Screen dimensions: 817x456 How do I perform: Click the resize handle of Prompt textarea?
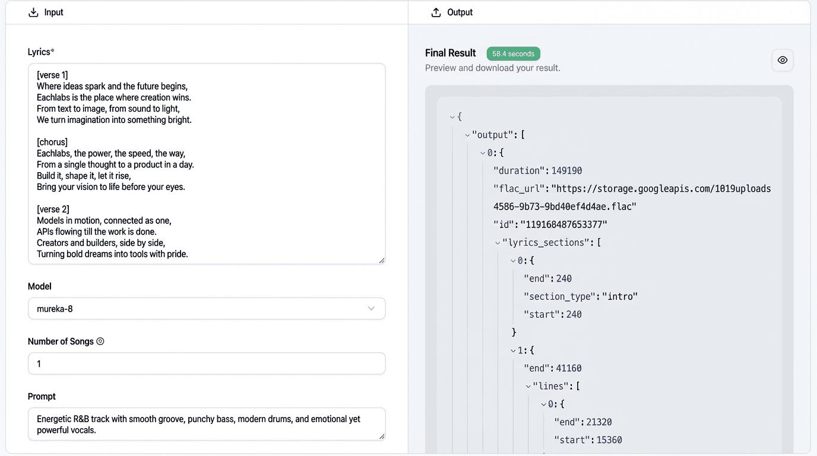(x=381, y=436)
